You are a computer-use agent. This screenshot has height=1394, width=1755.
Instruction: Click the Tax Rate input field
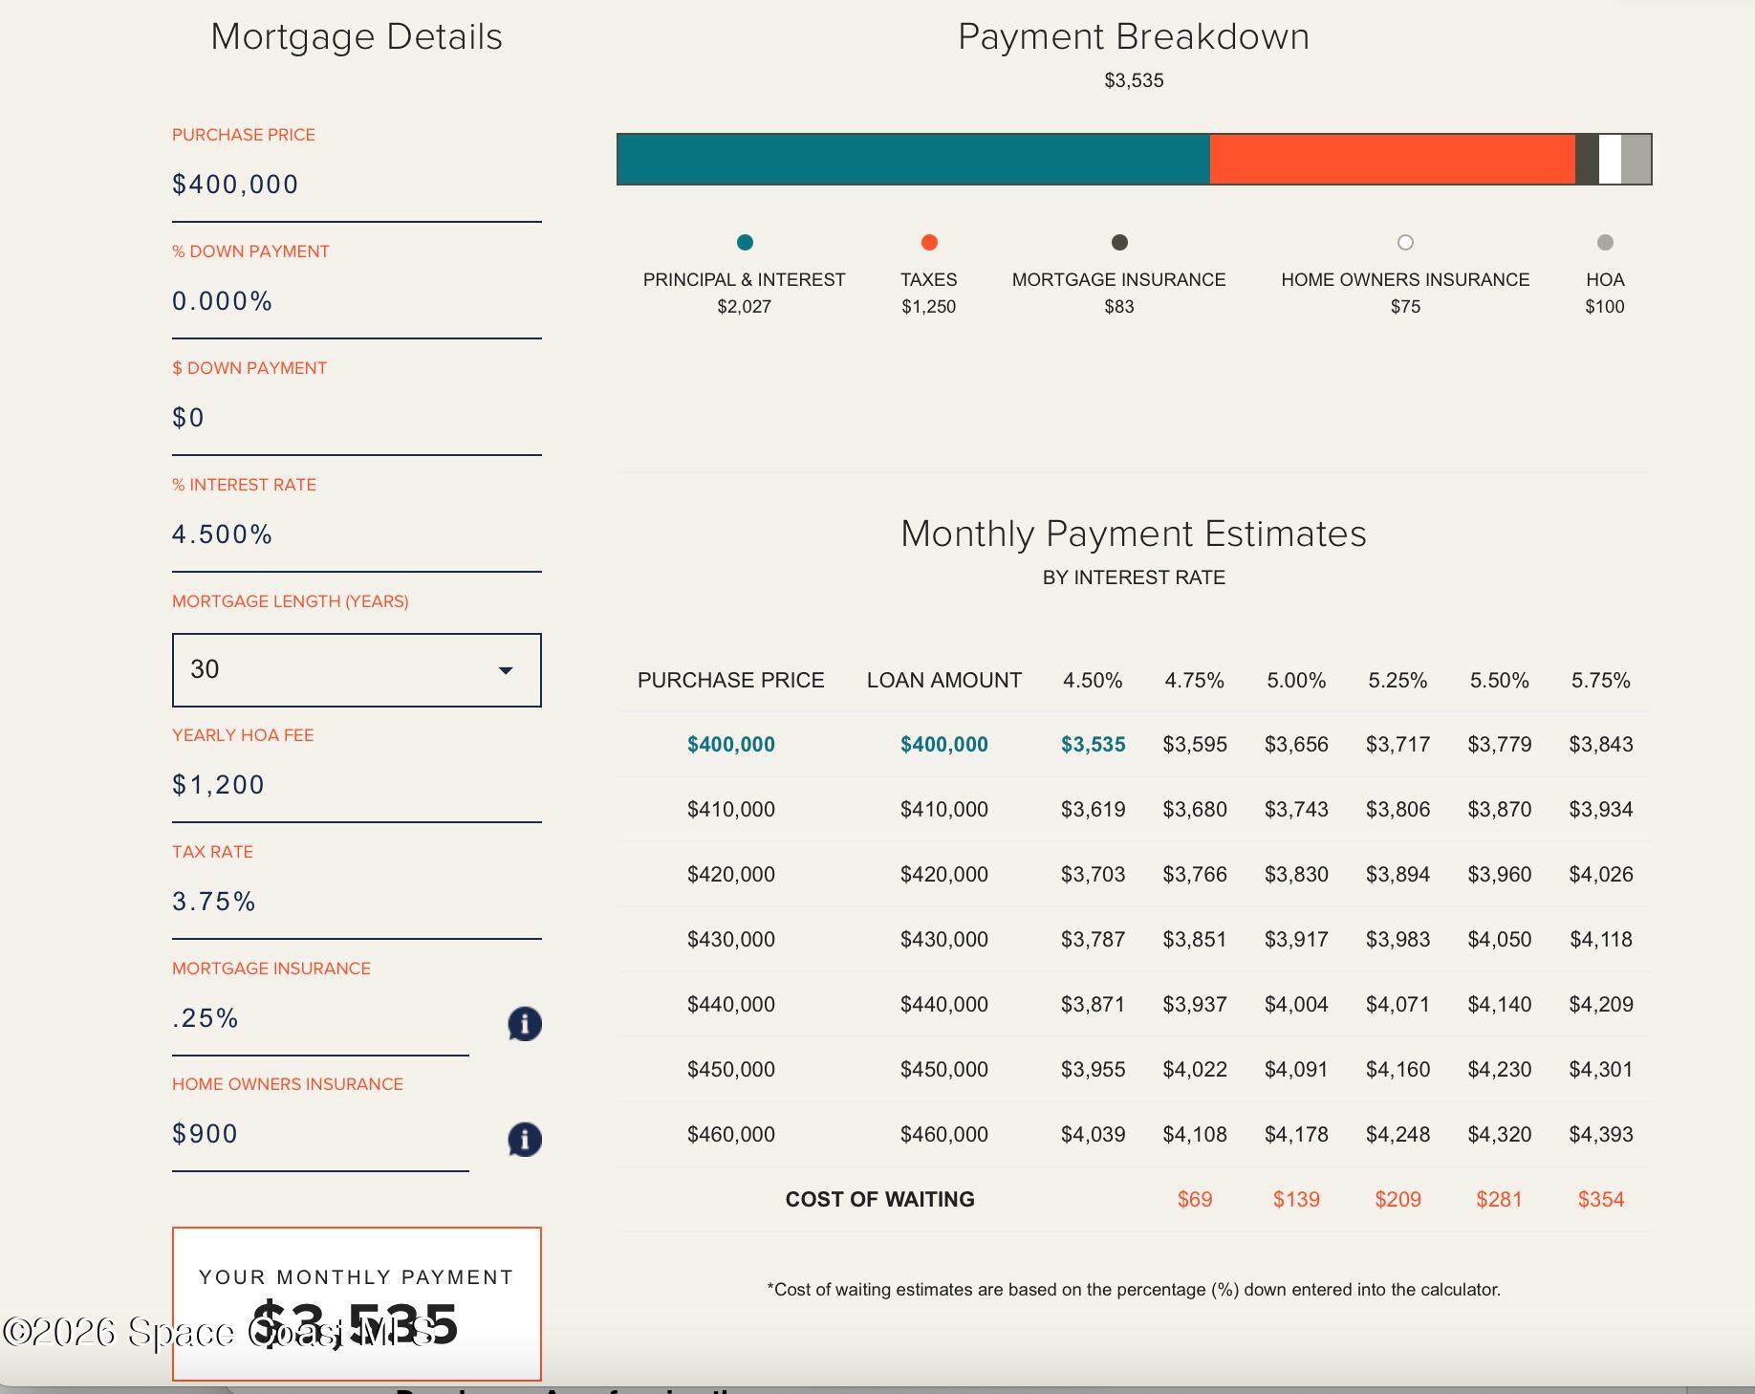(x=356, y=902)
